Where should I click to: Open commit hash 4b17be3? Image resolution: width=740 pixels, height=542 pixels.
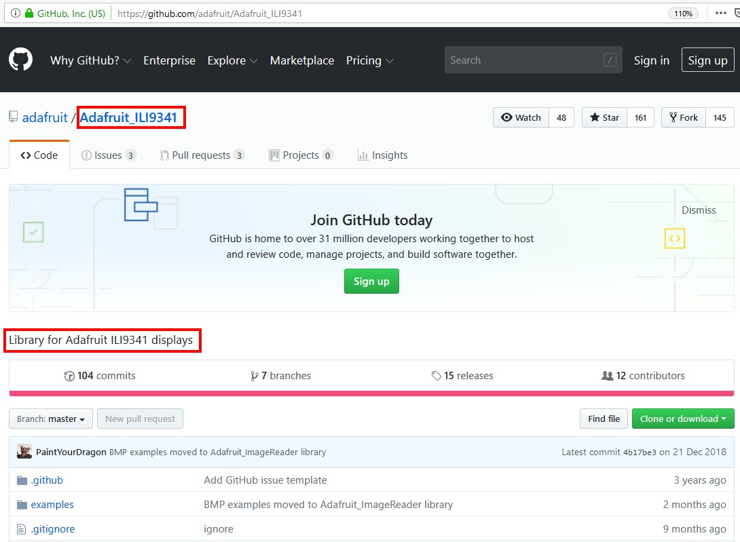(x=640, y=452)
